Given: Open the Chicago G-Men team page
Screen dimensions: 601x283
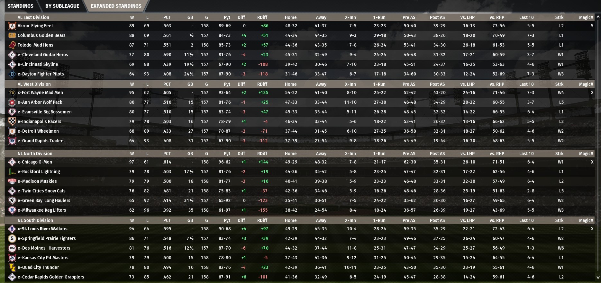Looking at the screenshot, I should click(x=35, y=162).
